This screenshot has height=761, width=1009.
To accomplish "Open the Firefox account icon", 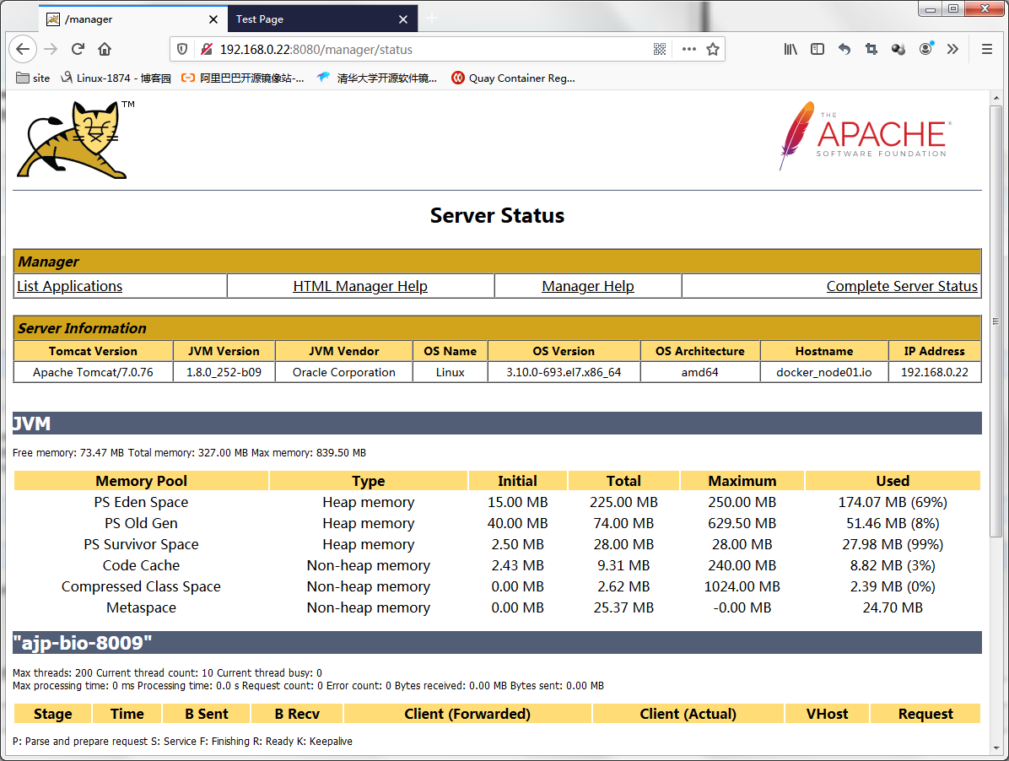I will coord(926,49).
